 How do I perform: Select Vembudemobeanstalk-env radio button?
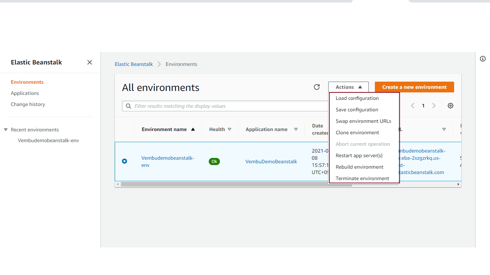[124, 161]
